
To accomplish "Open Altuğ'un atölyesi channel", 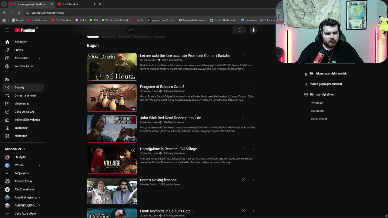I will (x=23, y=189).
